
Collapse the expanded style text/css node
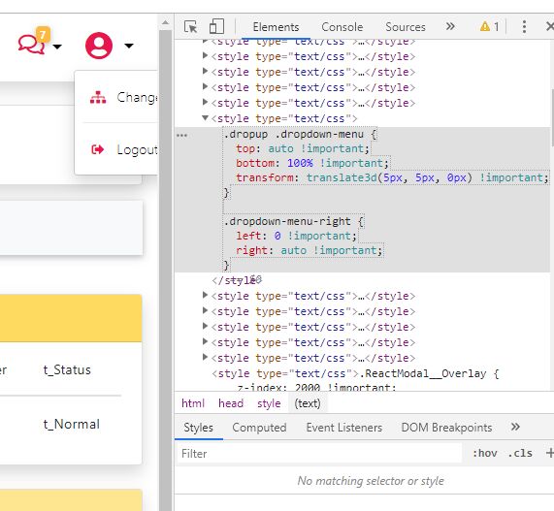205,118
